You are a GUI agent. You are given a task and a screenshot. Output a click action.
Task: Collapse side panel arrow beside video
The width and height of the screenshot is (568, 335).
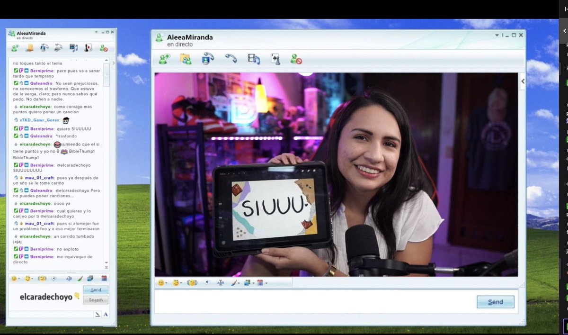523,81
